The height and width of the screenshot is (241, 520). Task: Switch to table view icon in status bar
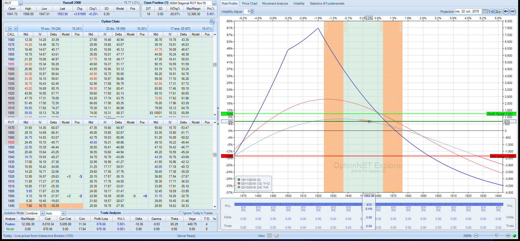tap(269, 236)
